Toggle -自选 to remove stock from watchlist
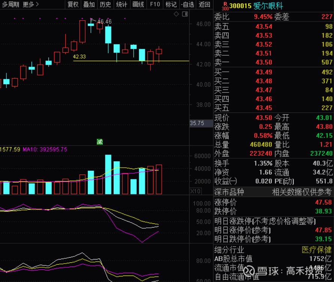334x282 pixels. coord(188,5)
